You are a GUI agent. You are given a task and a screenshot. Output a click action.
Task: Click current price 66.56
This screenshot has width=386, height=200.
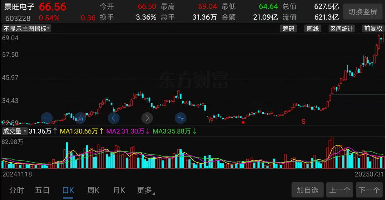53,7
